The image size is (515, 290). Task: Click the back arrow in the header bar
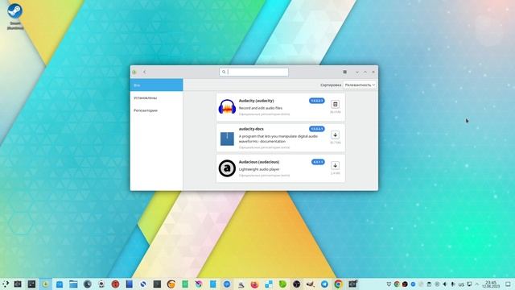(x=145, y=72)
